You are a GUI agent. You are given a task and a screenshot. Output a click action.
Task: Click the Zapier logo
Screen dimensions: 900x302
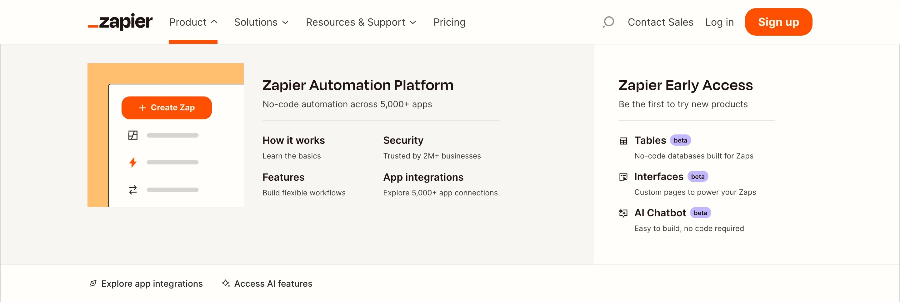(x=120, y=22)
